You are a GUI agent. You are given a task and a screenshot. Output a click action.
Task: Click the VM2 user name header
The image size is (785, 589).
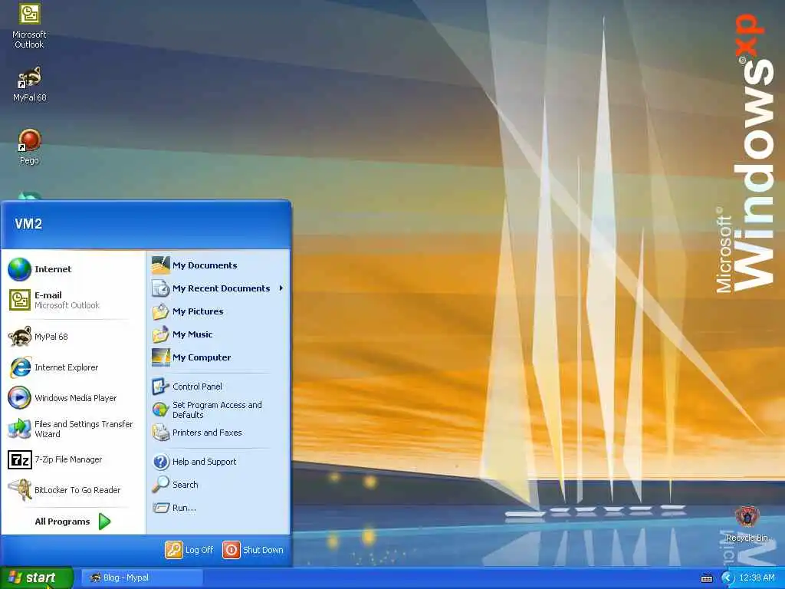[28, 223]
